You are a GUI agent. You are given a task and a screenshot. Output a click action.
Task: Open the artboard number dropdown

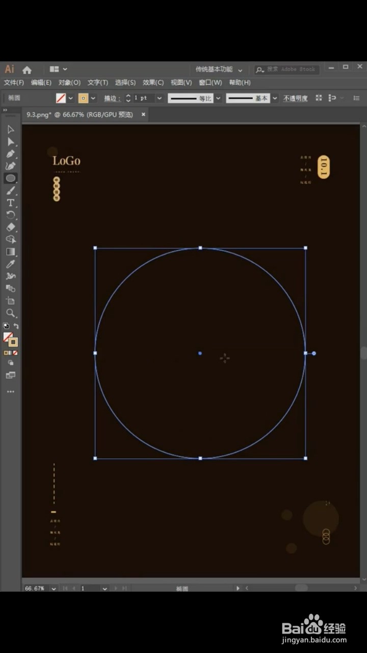(104, 588)
